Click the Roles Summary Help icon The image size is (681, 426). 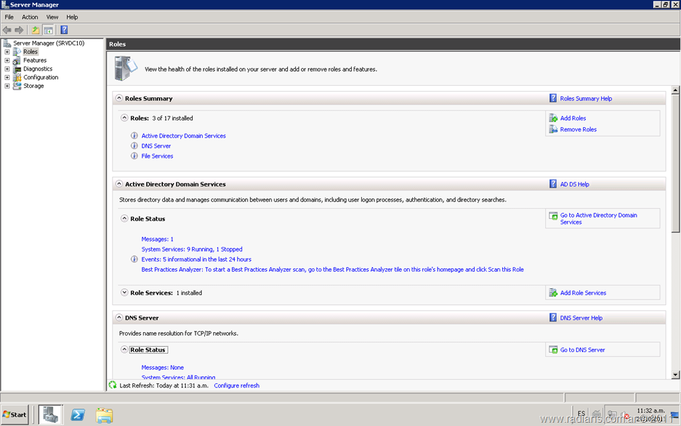[553, 99]
